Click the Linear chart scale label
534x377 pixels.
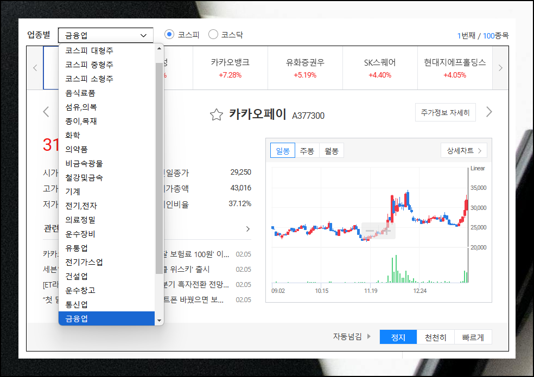tap(478, 168)
